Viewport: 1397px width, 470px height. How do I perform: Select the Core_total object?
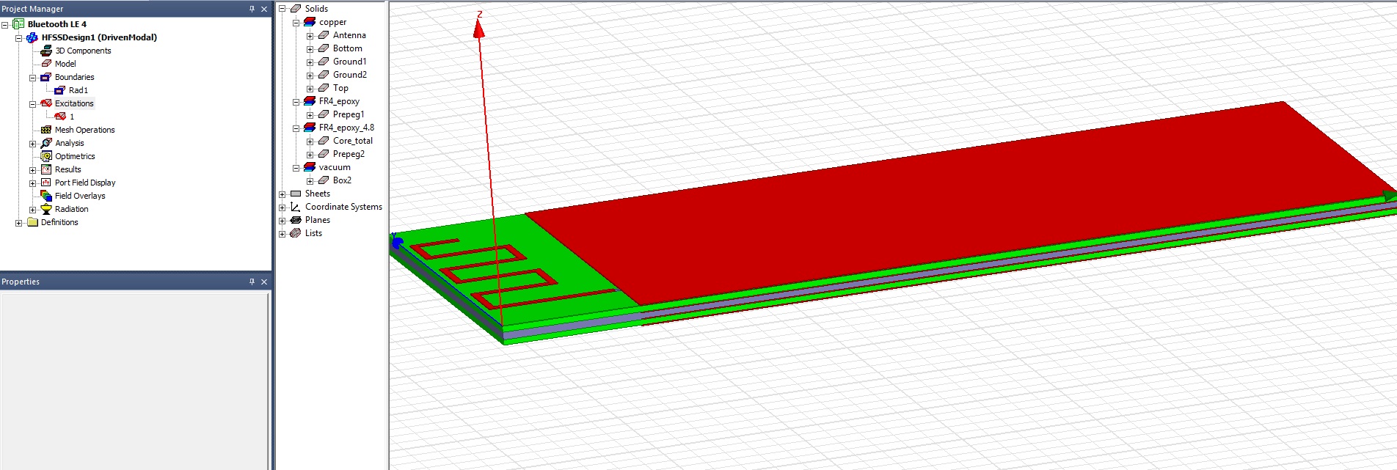[x=353, y=141]
